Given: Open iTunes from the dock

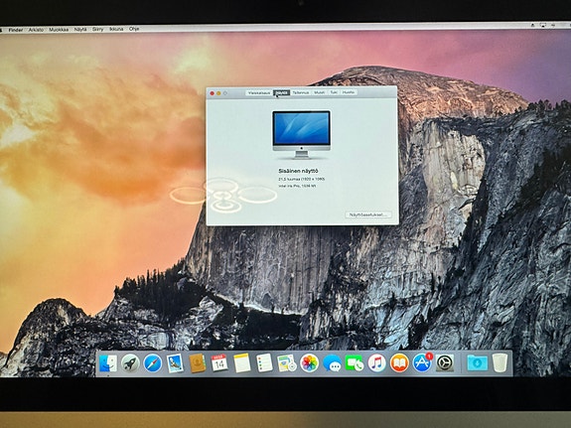Looking at the screenshot, I should click(377, 363).
